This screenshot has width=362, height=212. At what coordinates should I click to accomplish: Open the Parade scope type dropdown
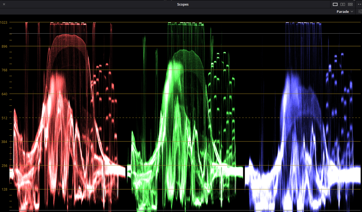click(x=345, y=12)
